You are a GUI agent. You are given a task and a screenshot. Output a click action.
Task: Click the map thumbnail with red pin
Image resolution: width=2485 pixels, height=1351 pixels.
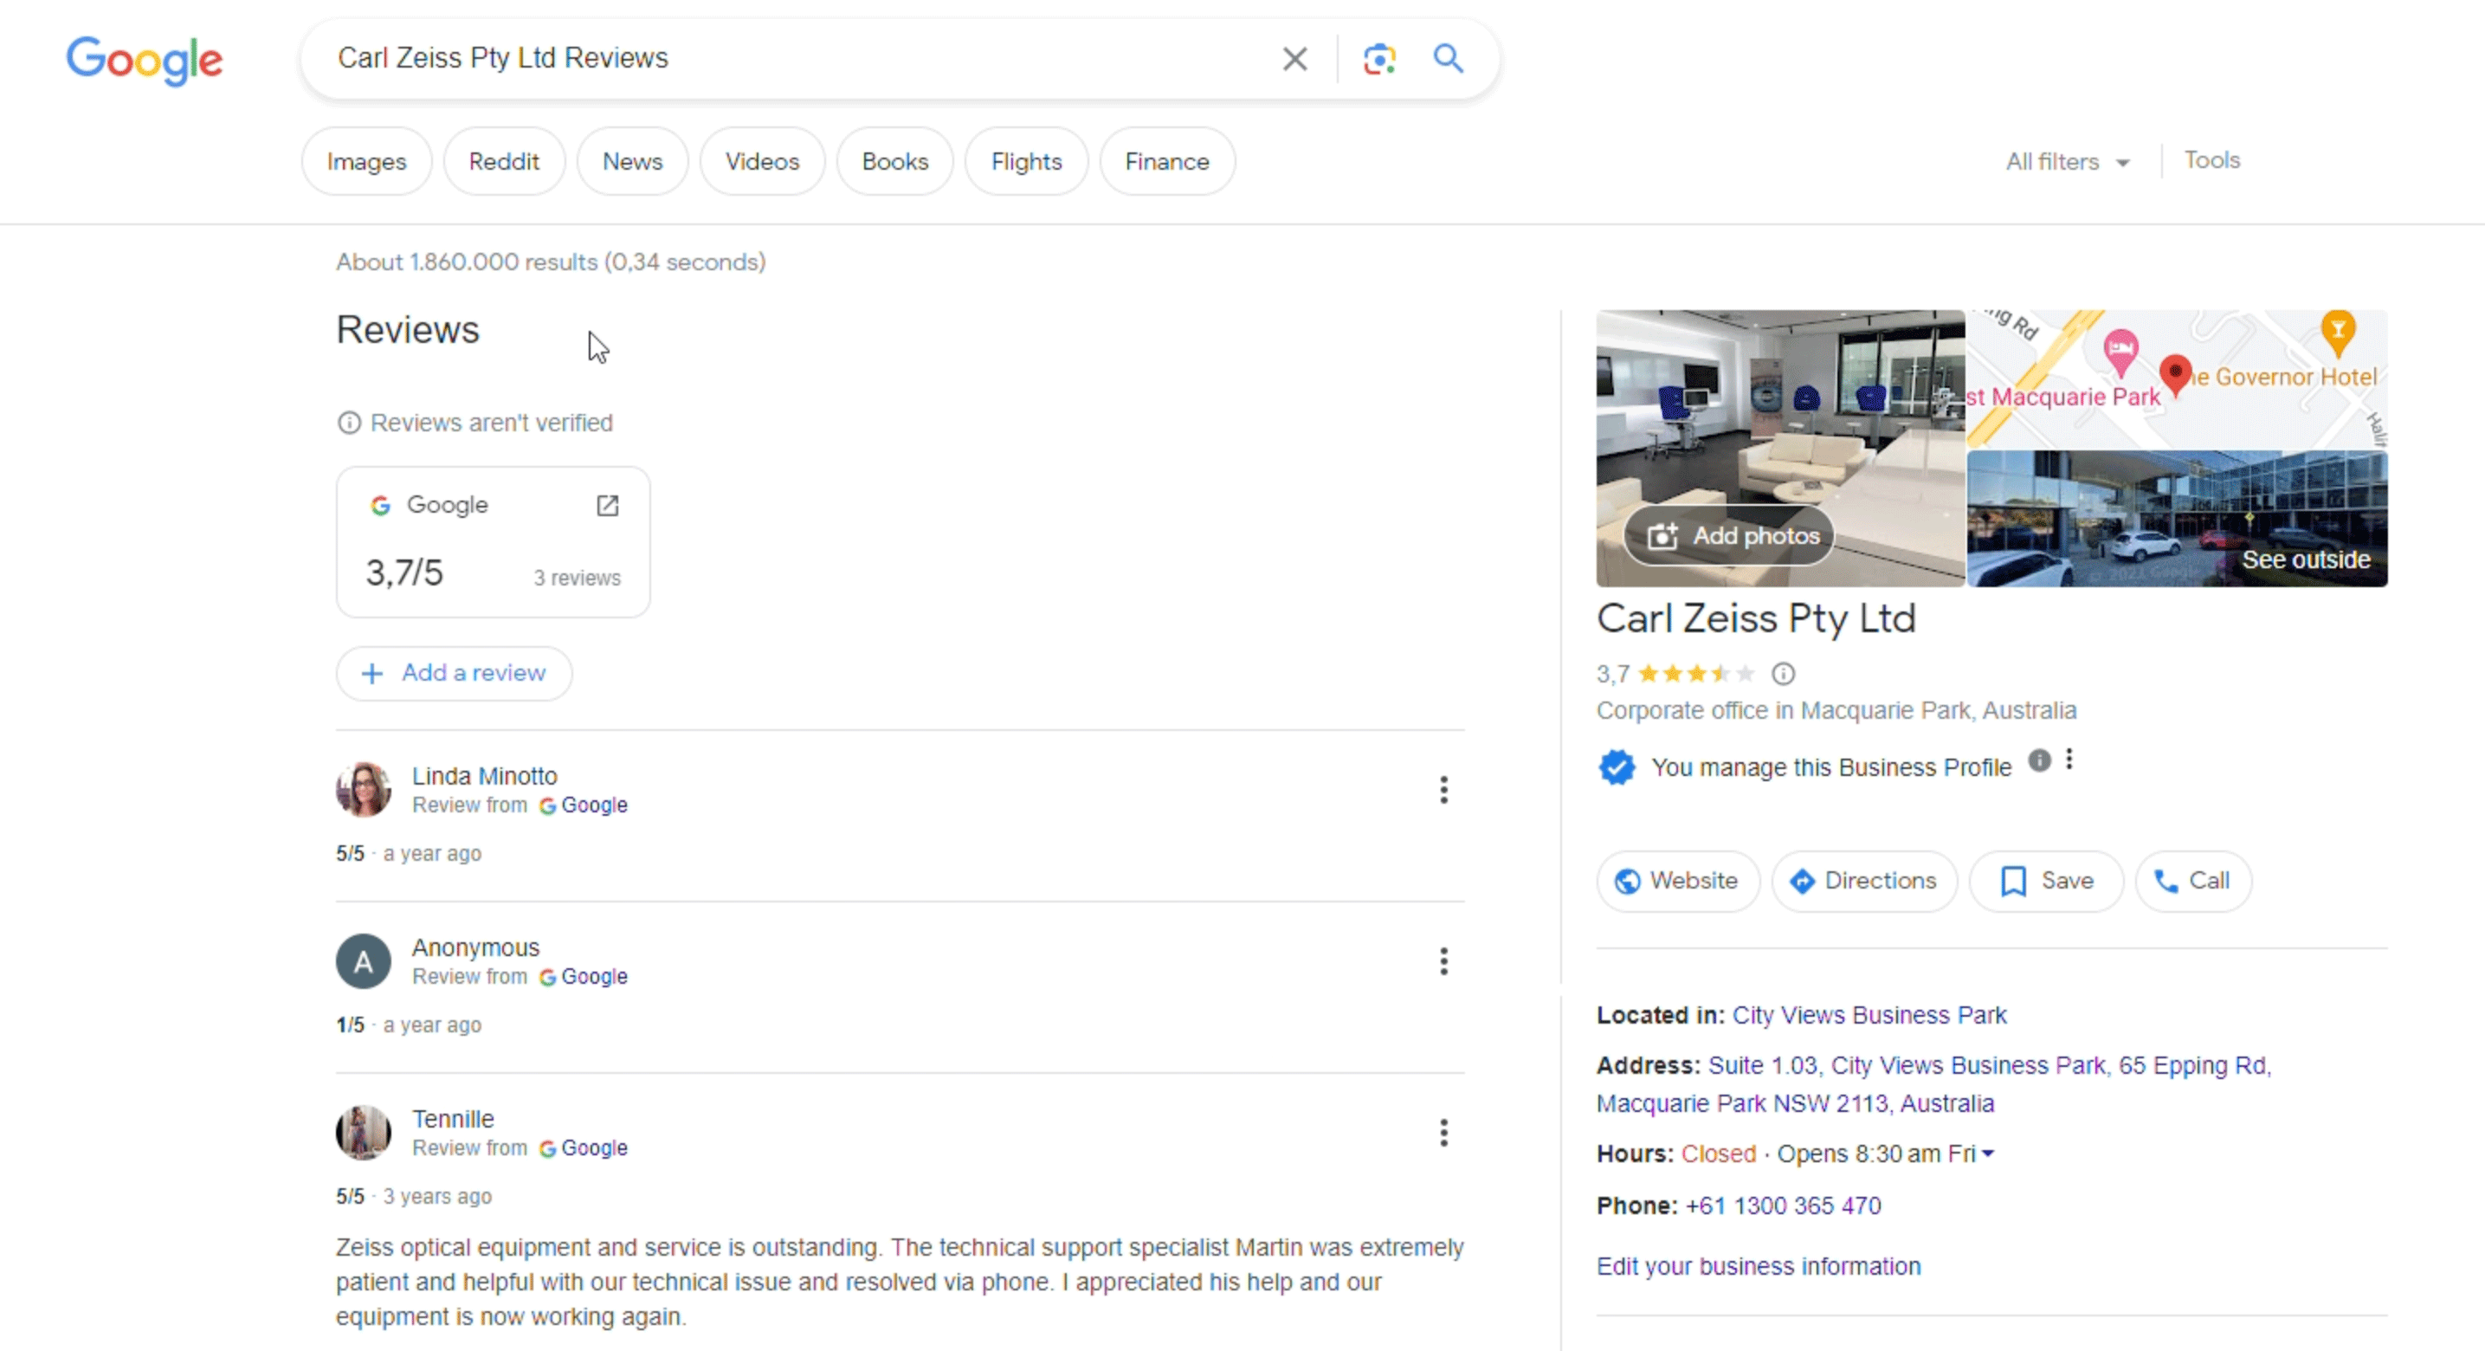pos(2176,378)
